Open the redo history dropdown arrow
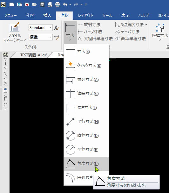 [x=81, y=4]
